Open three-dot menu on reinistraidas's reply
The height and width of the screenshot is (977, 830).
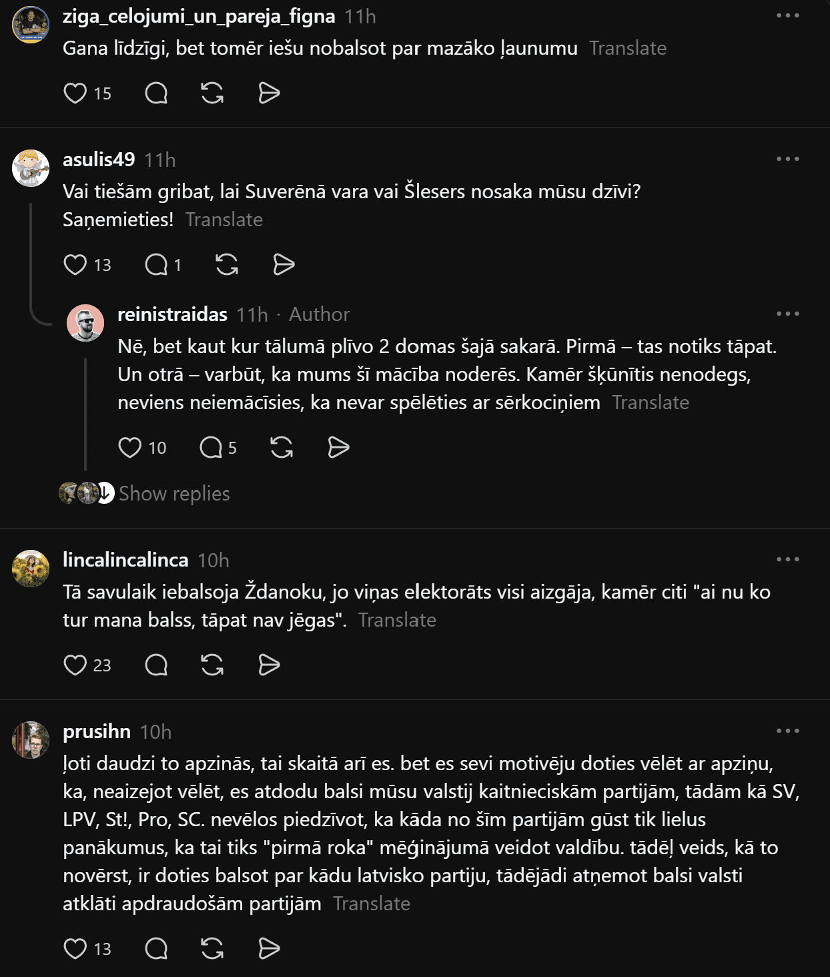(788, 314)
